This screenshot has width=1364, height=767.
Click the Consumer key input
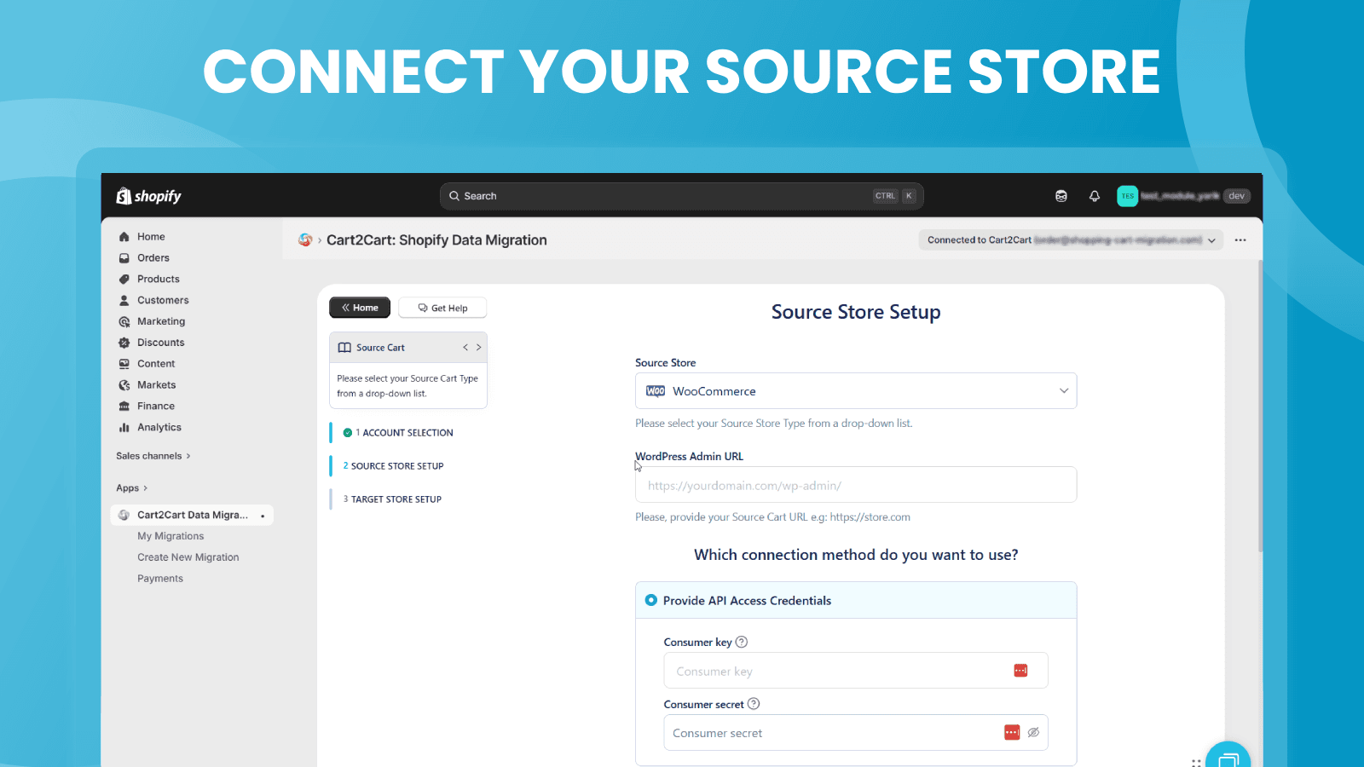click(856, 671)
